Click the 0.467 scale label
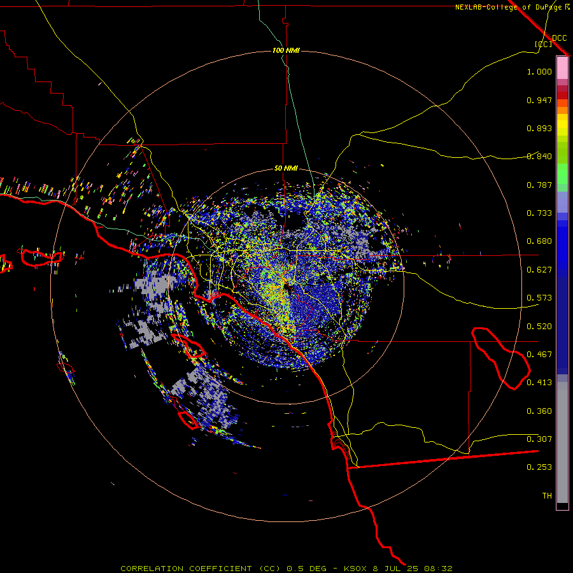The width and height of the screenshot is (573, 573). pos(539,355)
